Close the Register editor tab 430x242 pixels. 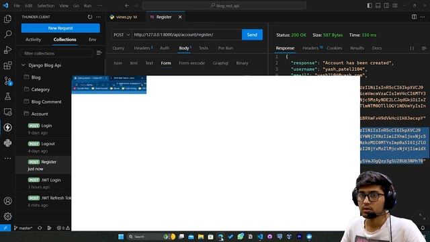tap(180, 17)
